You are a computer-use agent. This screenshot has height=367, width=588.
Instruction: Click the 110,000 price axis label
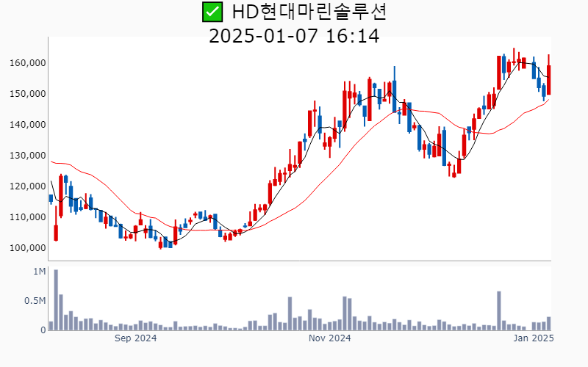click(x=28, y=217)
